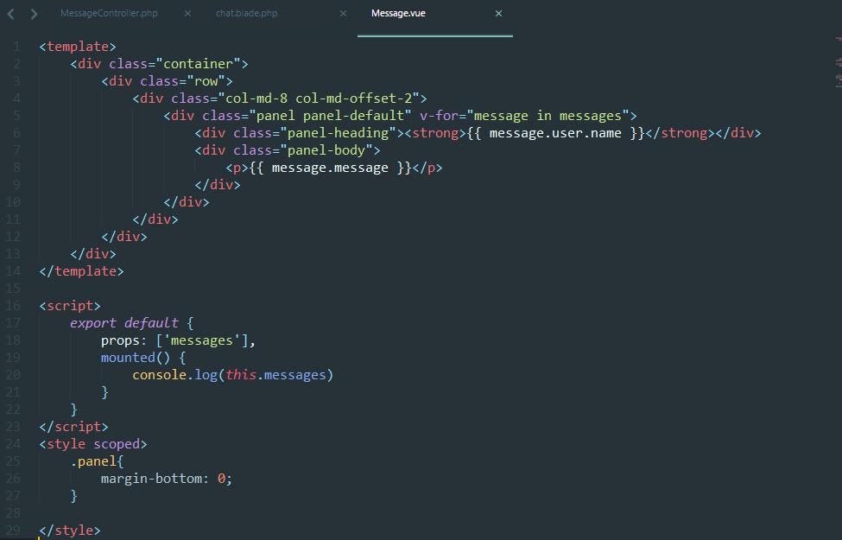Click the message.user.name expression
Image resolution: width=842 pixels, height=540 pixels.
(x=555, y=133)
